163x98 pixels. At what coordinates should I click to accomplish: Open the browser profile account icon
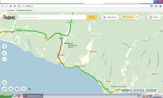point(160,6)
